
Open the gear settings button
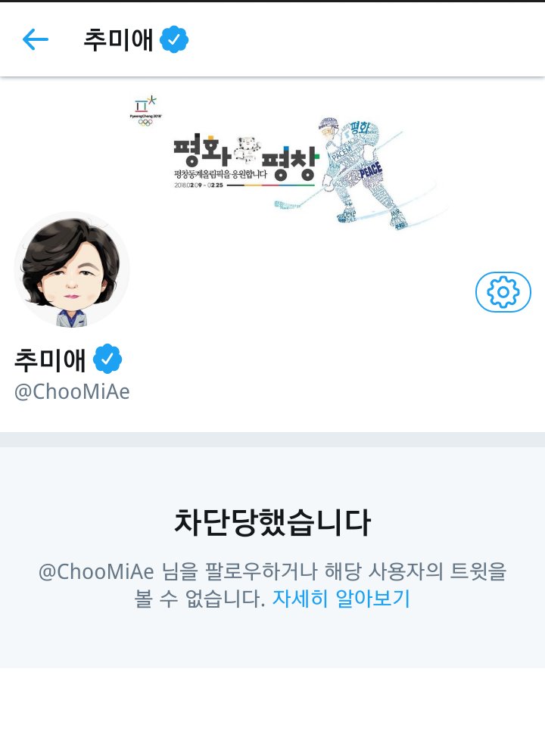503,292
